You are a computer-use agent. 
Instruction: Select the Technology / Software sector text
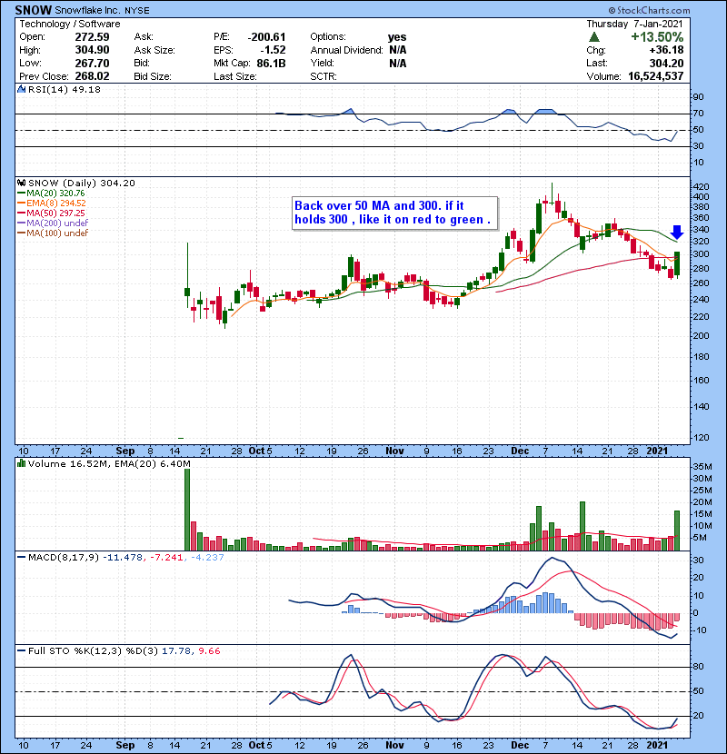[70, 24]
